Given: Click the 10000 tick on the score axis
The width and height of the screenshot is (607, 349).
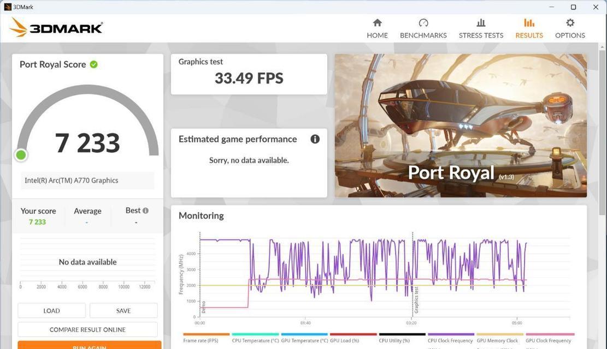Looking at the screenshot, I should 124,287.
